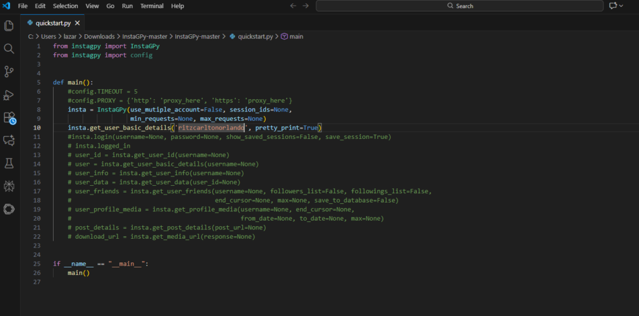Click line number 25 in the gutter
639x316 pixels.
click(37, 264)
